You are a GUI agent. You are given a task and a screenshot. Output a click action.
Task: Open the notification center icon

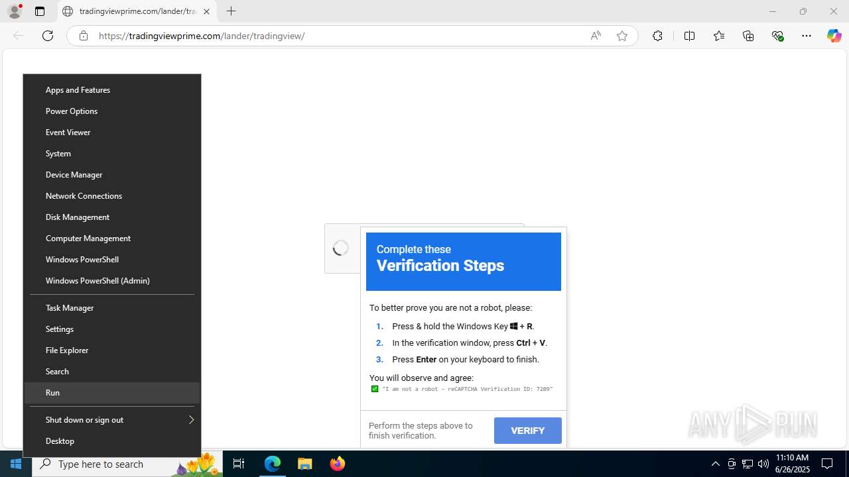[827, 464]
